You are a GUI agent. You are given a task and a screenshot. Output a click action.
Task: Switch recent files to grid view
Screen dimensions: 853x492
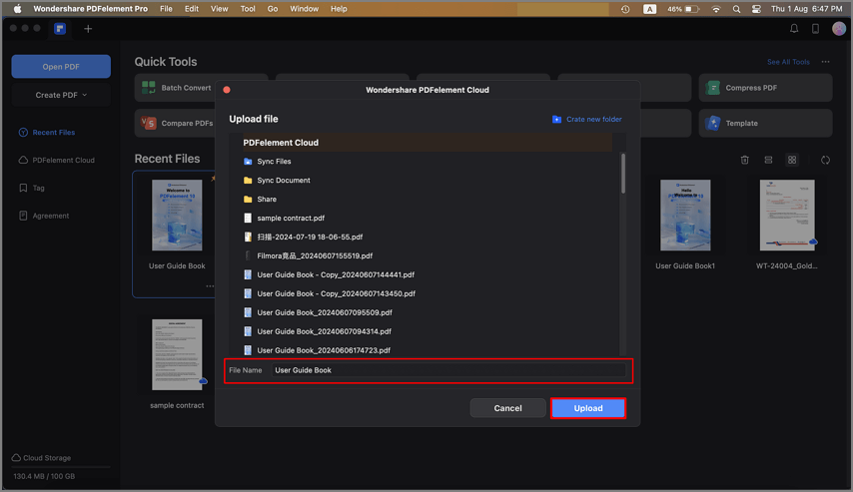[x=792, y=160]
